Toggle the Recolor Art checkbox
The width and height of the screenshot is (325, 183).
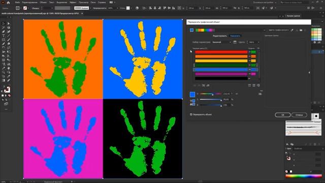click(191, 114)
